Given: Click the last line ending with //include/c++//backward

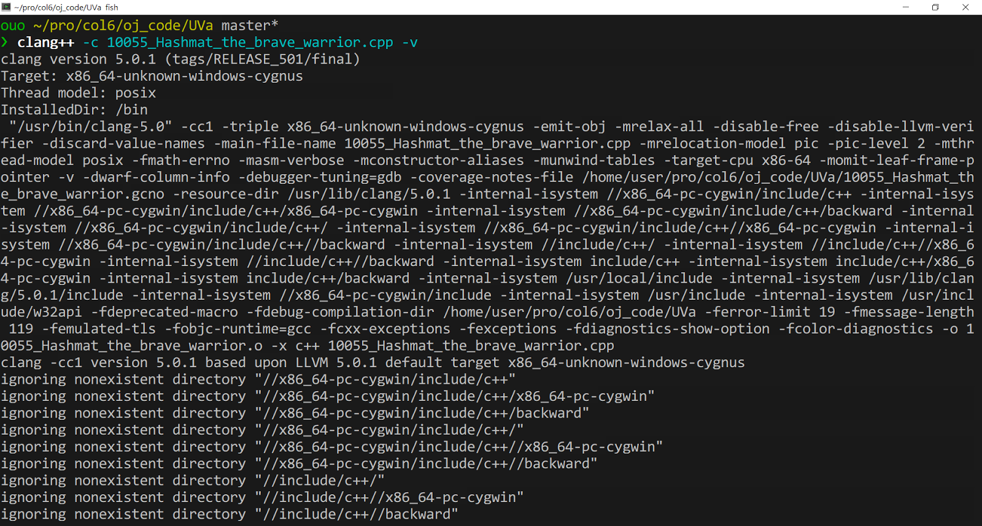Looking at the screenshot, I should point(229,514).
